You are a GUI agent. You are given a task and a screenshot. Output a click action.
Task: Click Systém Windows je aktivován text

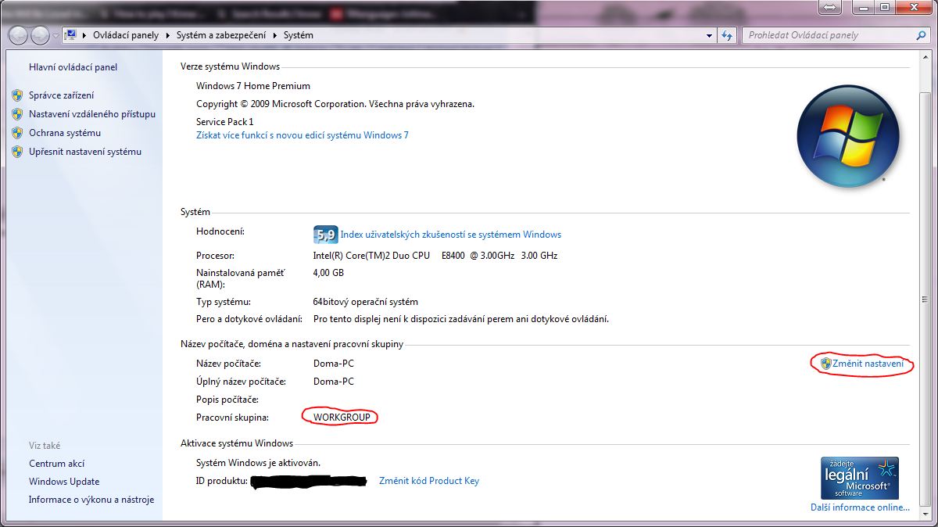pyautogui.click(x=259, y=463)
